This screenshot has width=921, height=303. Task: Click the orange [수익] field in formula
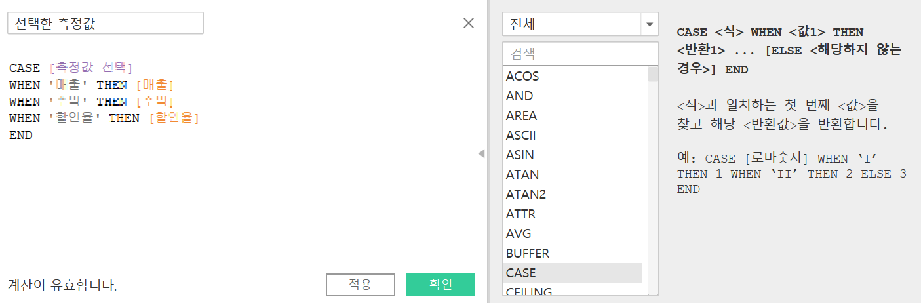pyautogui.click(x=154, y=102)
